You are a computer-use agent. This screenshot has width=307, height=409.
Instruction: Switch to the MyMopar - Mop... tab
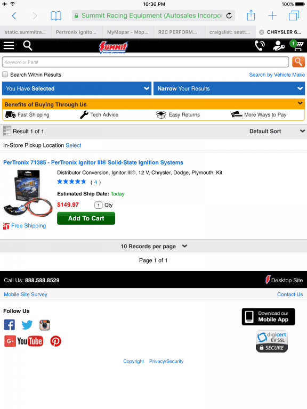click(x=128, y=32)
